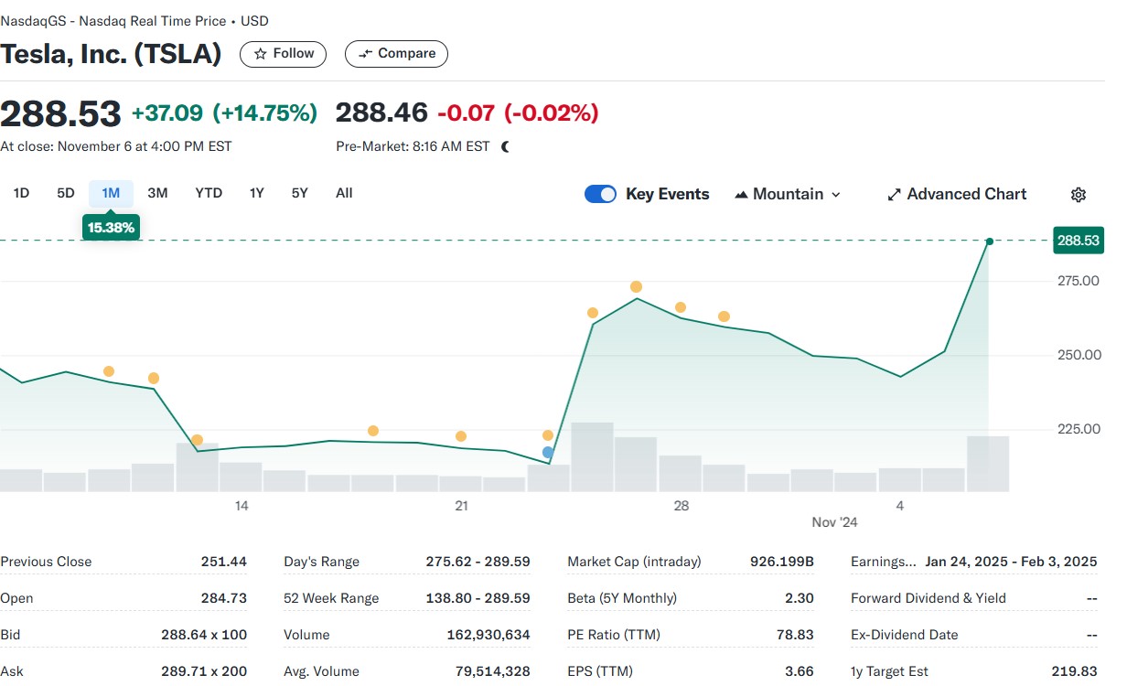The image size is (1127, 686).
Task: Select the 1M time range tab
Action: [x=111, y=193]
